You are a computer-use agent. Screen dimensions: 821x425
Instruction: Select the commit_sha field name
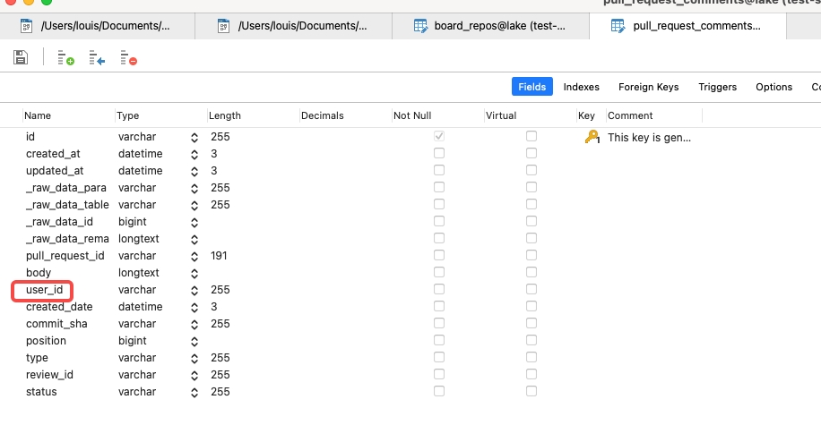click(x=56, y=324)
